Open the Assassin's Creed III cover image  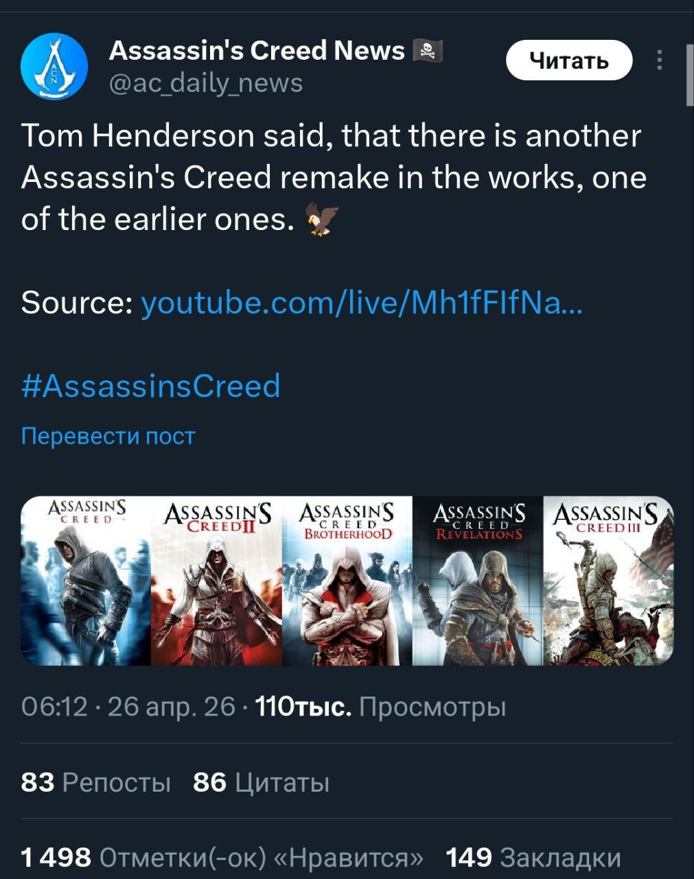click(608, 581)
